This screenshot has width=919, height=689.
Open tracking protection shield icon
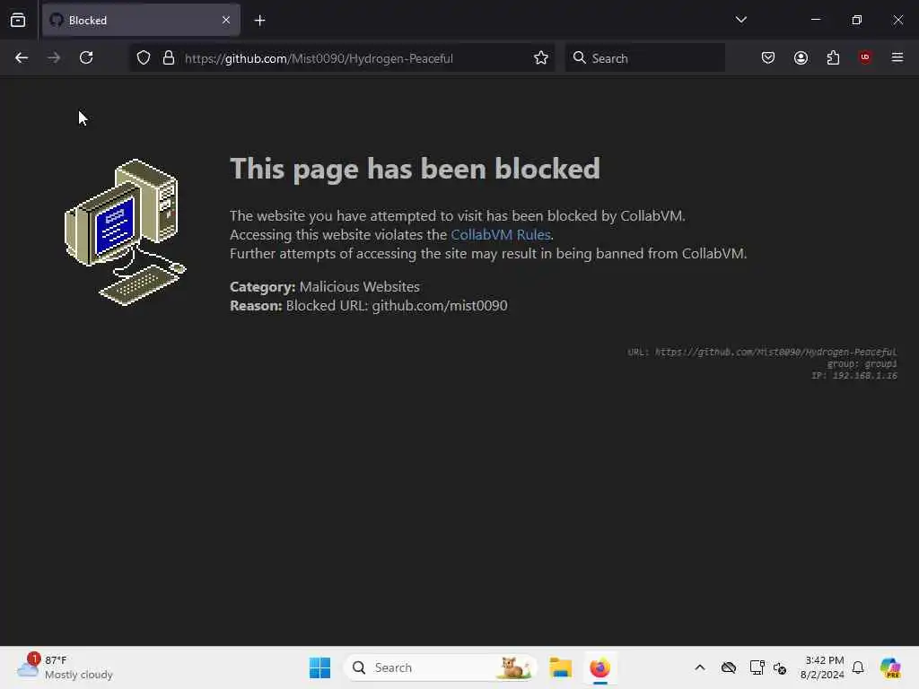point(144,57)
